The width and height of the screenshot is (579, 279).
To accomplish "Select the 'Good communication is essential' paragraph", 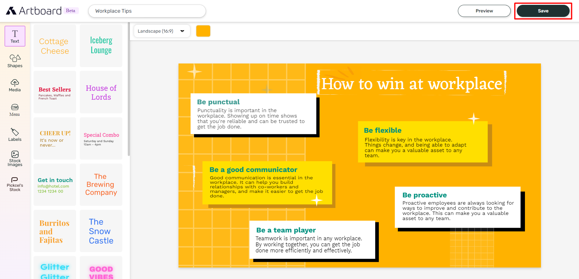I will [x=266, y=187].
